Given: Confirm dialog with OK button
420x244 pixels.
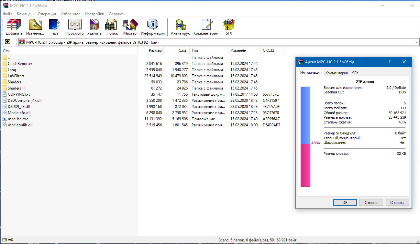Looking at the screenshot, I should 345,202.
